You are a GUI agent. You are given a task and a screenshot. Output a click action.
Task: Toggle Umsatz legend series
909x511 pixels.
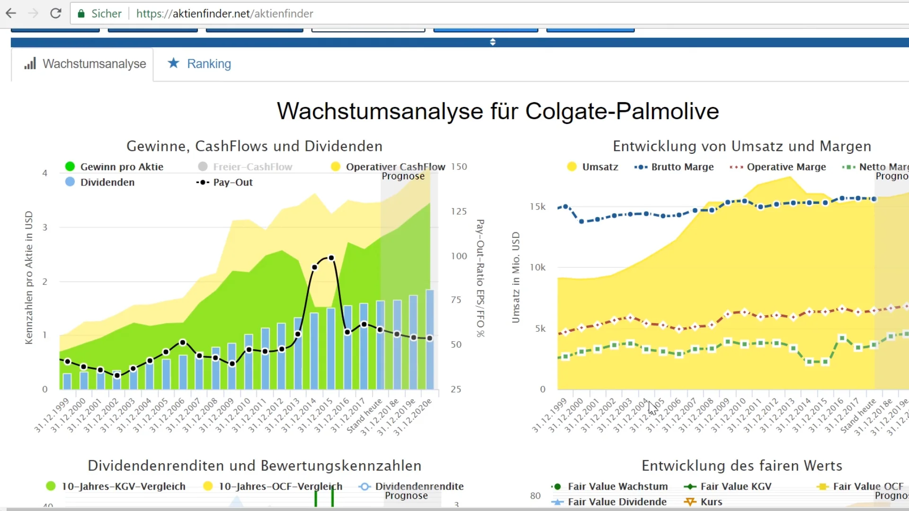click(x=592, y=167)
